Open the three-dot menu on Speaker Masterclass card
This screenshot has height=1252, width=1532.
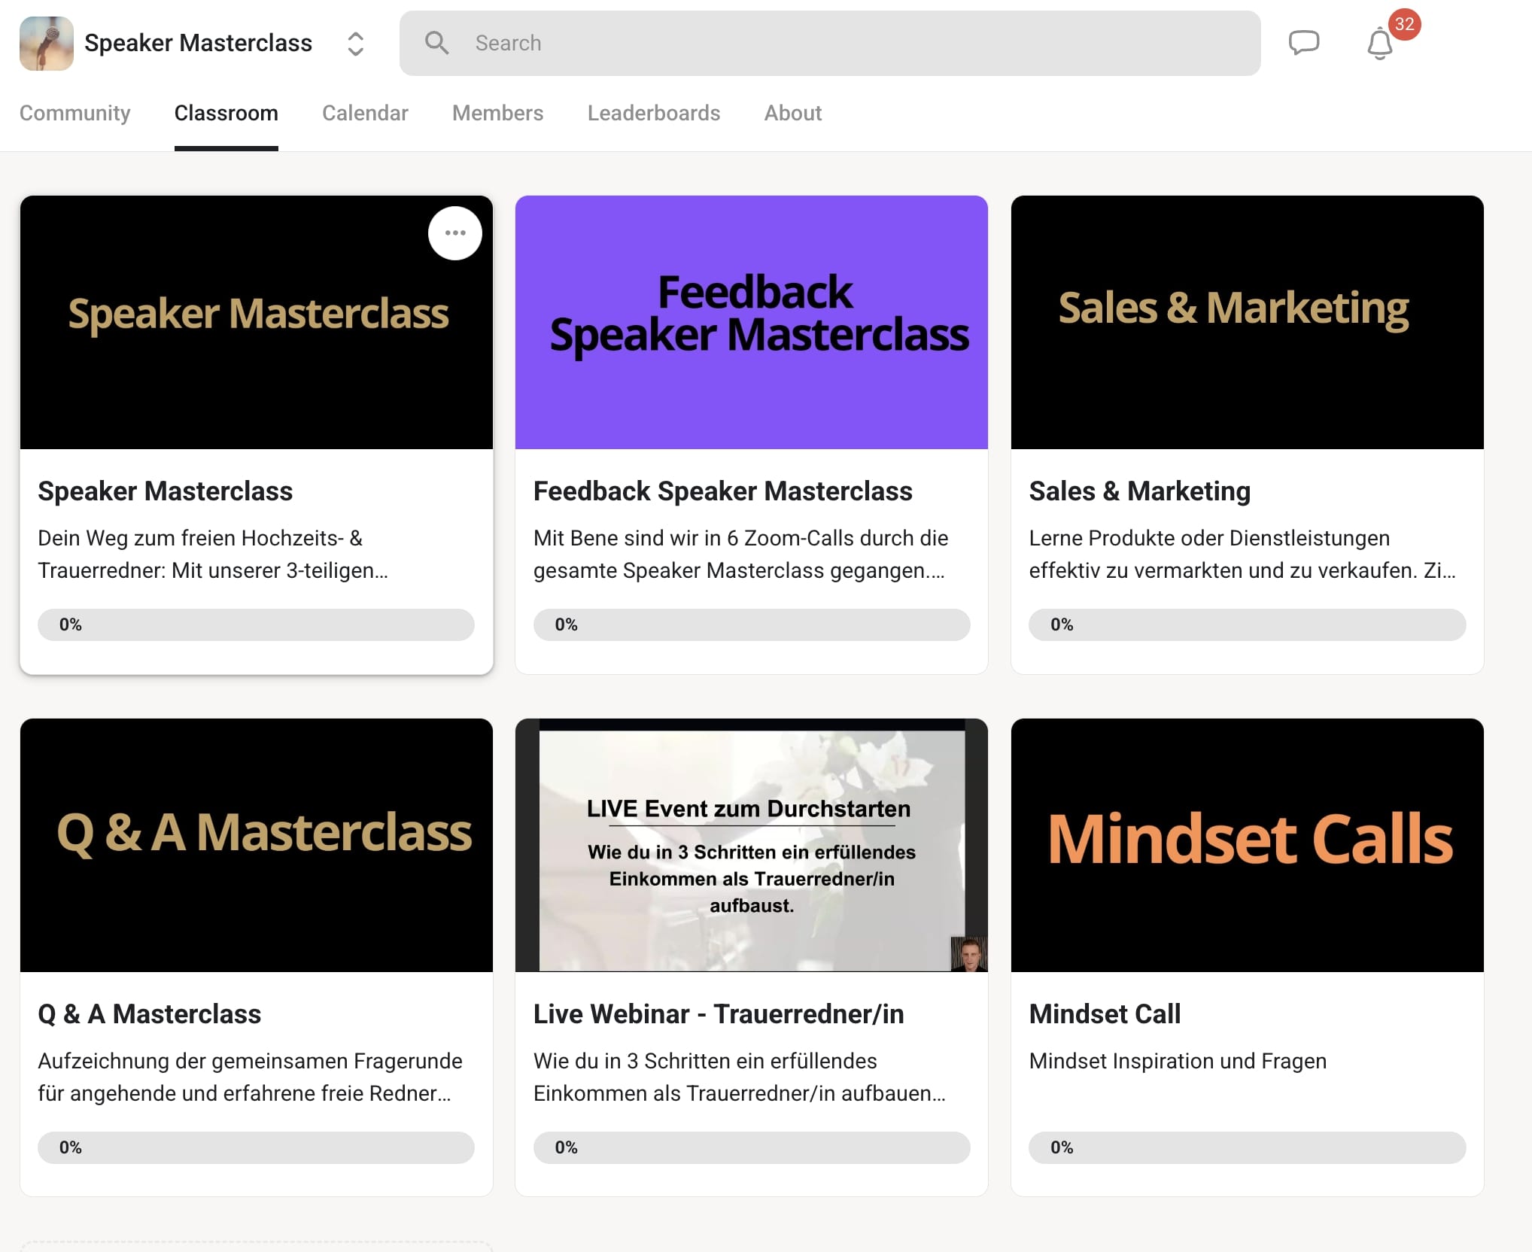(x=454, y=233)
